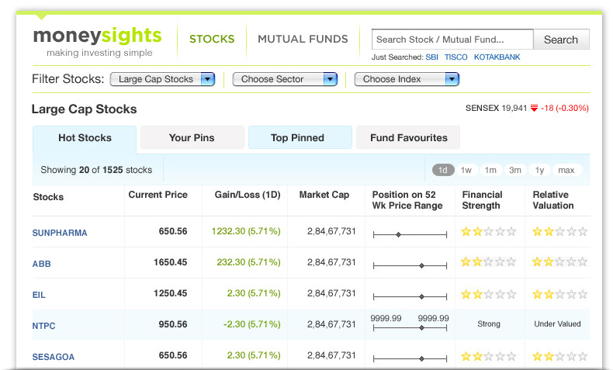Focus the Search Stock / Mutual Fund field
Image resolution: width=613 pixels, height=370 pixels.
coord(452,40)
